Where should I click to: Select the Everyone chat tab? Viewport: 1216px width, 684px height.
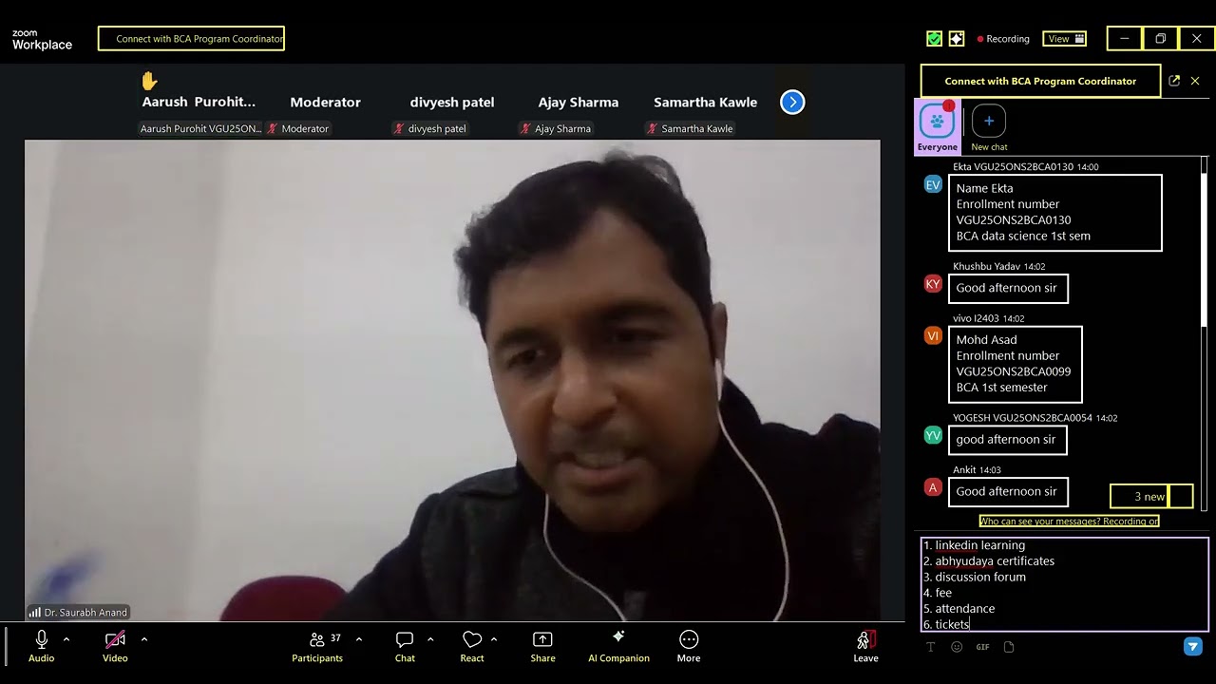tap(938, 127)
